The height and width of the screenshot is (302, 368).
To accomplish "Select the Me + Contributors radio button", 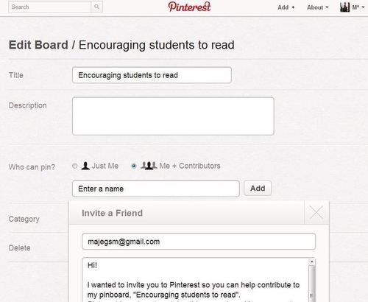I will [134, 166].
